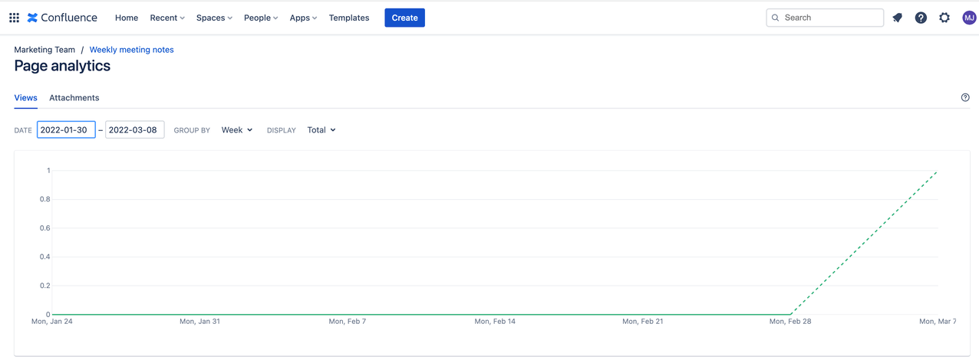Open the settings gear icon
Screen dimensions: 979x363
click(944, 18)
